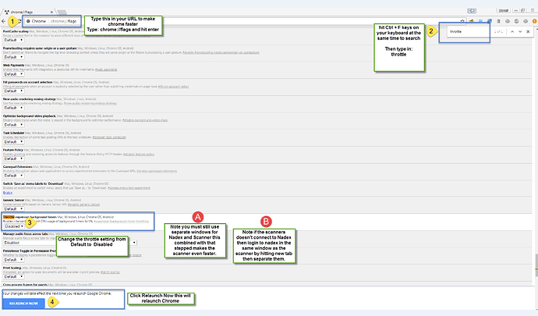Open the Generic Sensor Default dropdown
The image size is (538, 316).
click(x=13, y=209)
